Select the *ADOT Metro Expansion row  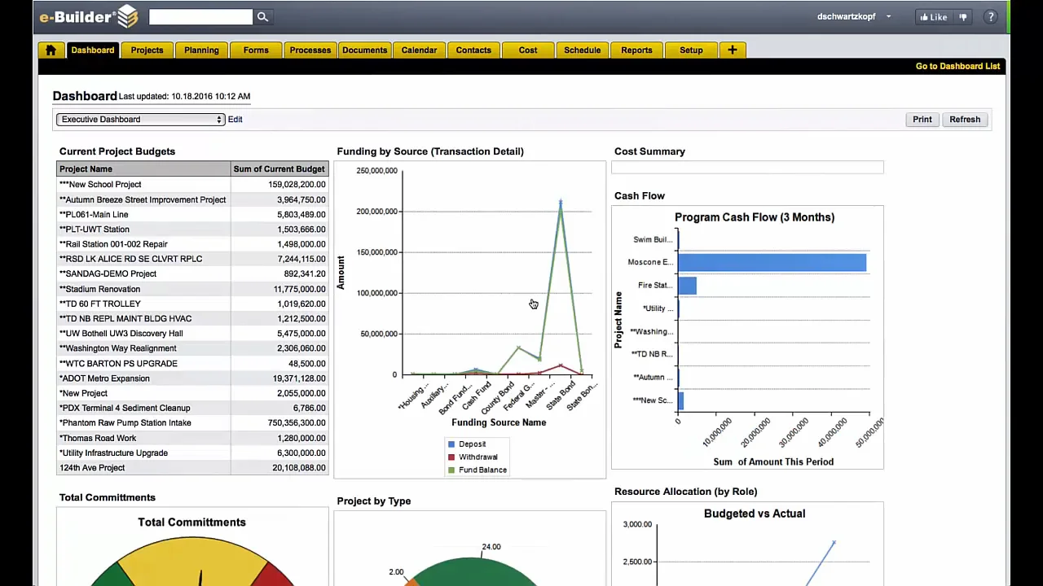tap(192, 378)
